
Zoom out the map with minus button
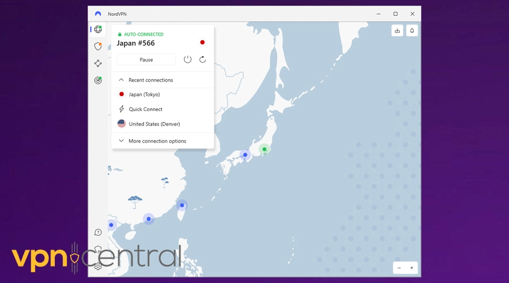[399, 268]
